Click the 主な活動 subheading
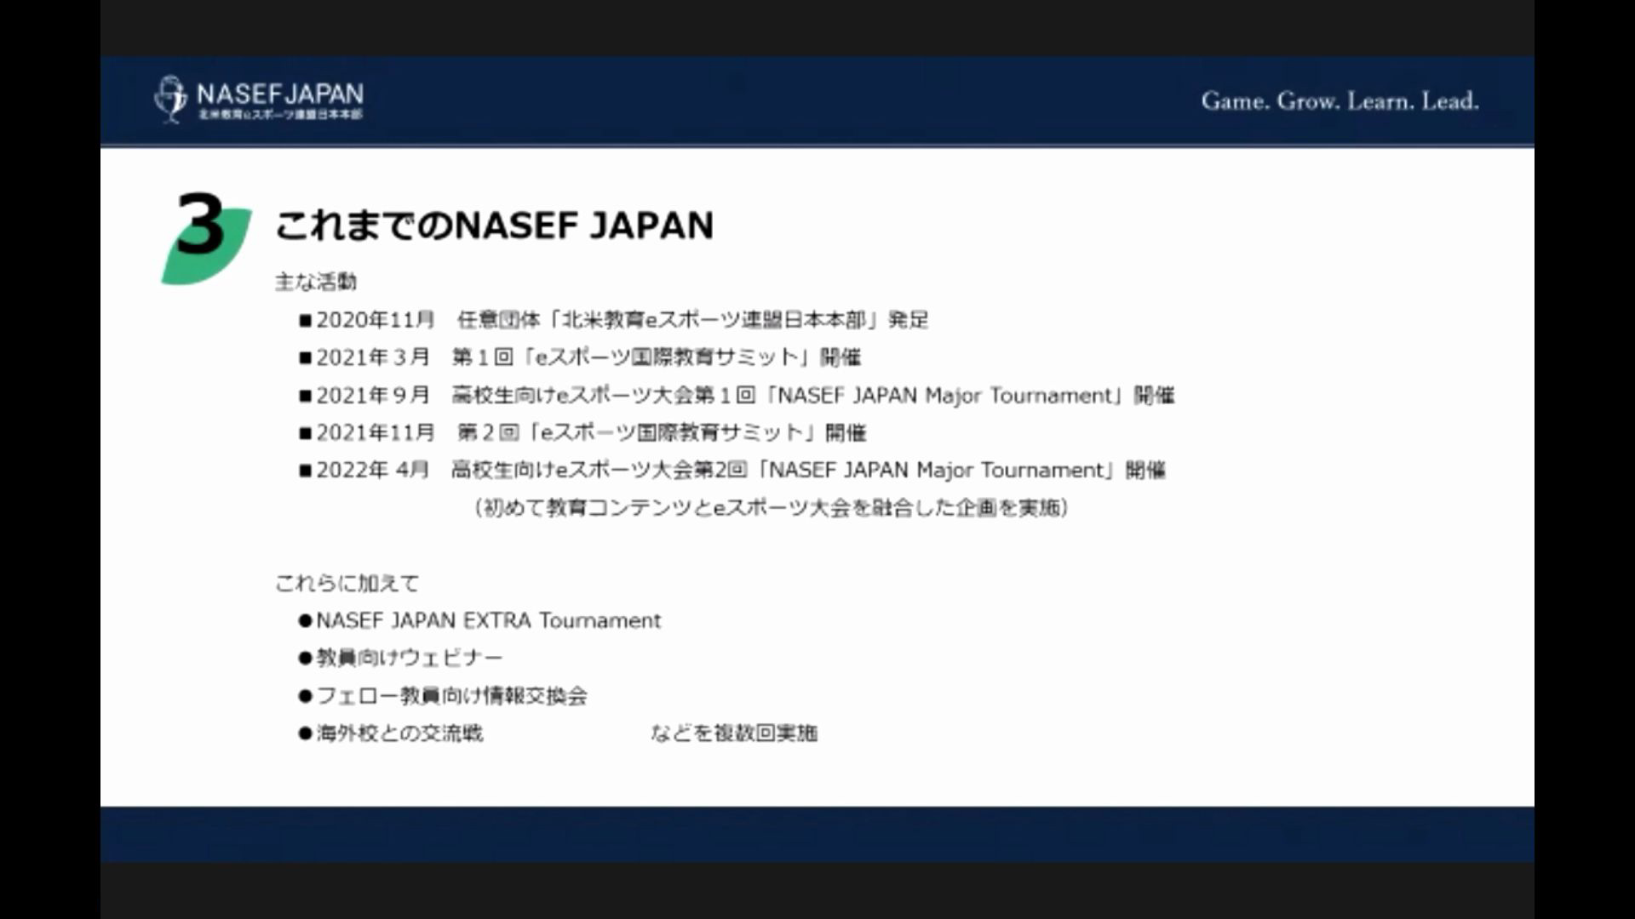This screenshot has width=1635, height=919. [316, 282]
